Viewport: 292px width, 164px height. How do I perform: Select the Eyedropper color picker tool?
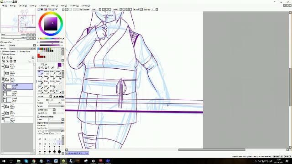53,68
